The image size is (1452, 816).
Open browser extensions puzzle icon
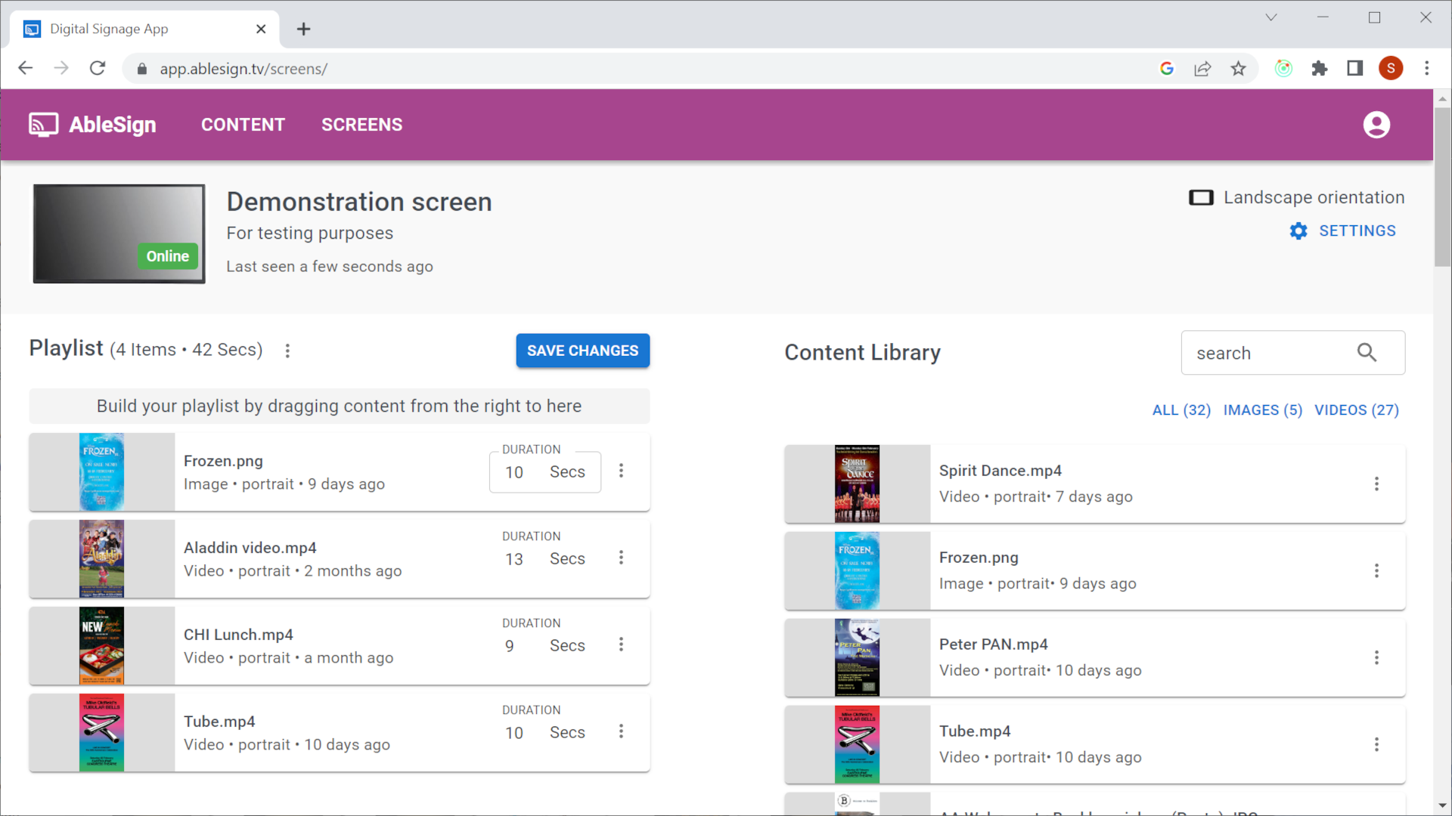coord(1319,69)
